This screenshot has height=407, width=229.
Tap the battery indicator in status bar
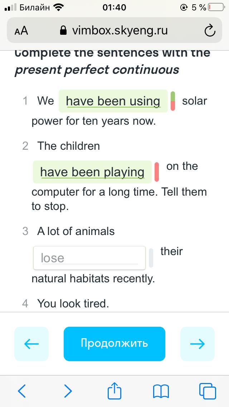pos(216,7)
